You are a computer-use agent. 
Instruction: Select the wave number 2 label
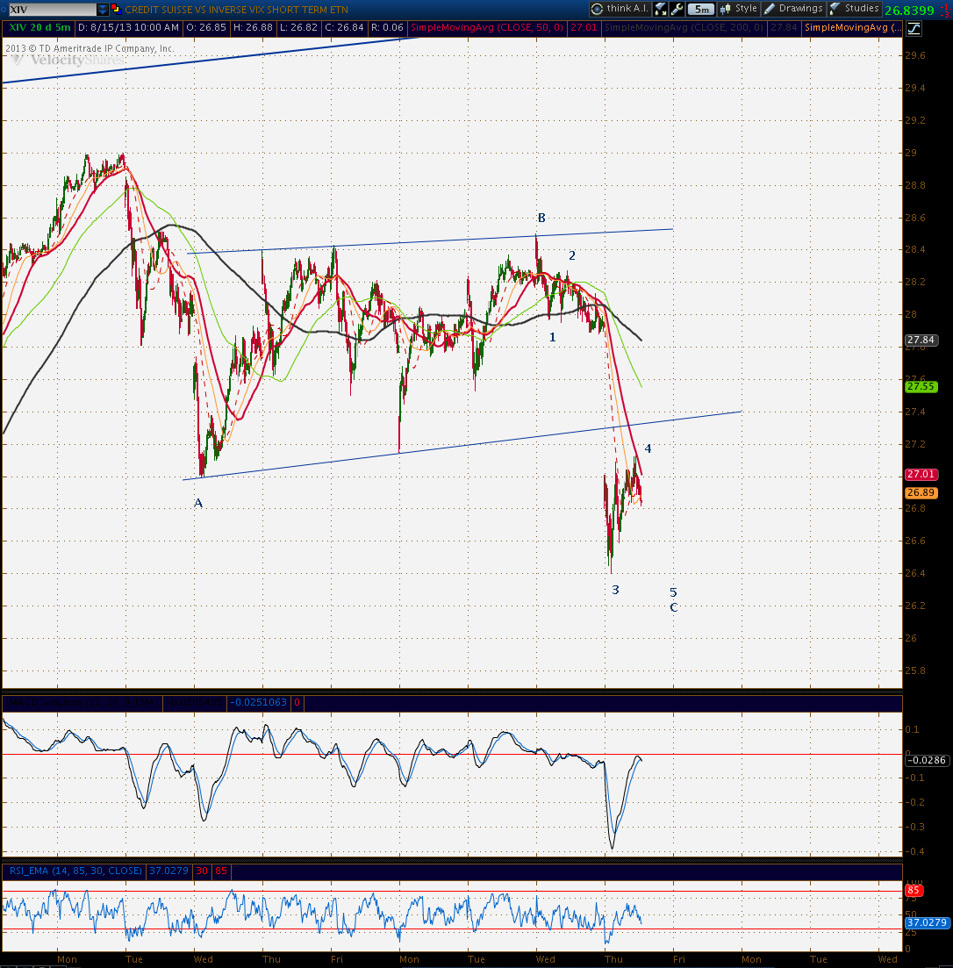[572, 255]
